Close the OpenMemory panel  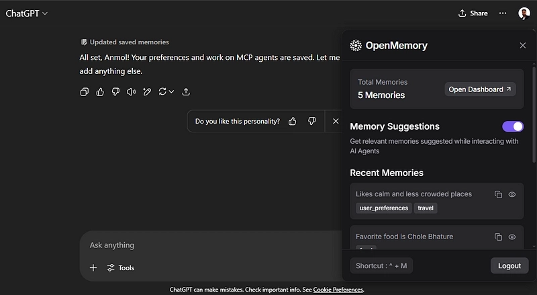pos(523,45)
